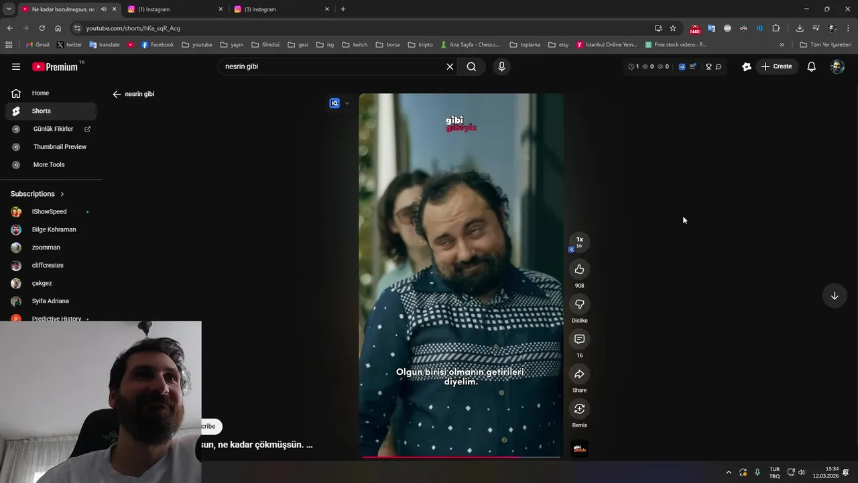Click the vidIQ logo in the header bar
This screenshot has width=858, height=483.
(682, 66)
